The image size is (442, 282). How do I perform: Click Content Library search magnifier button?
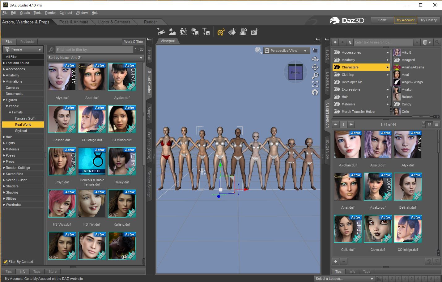pyautogui.click(x=437, y=42)
